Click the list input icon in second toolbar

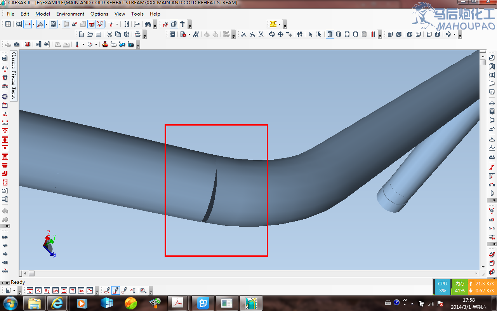tap(172, 34)
